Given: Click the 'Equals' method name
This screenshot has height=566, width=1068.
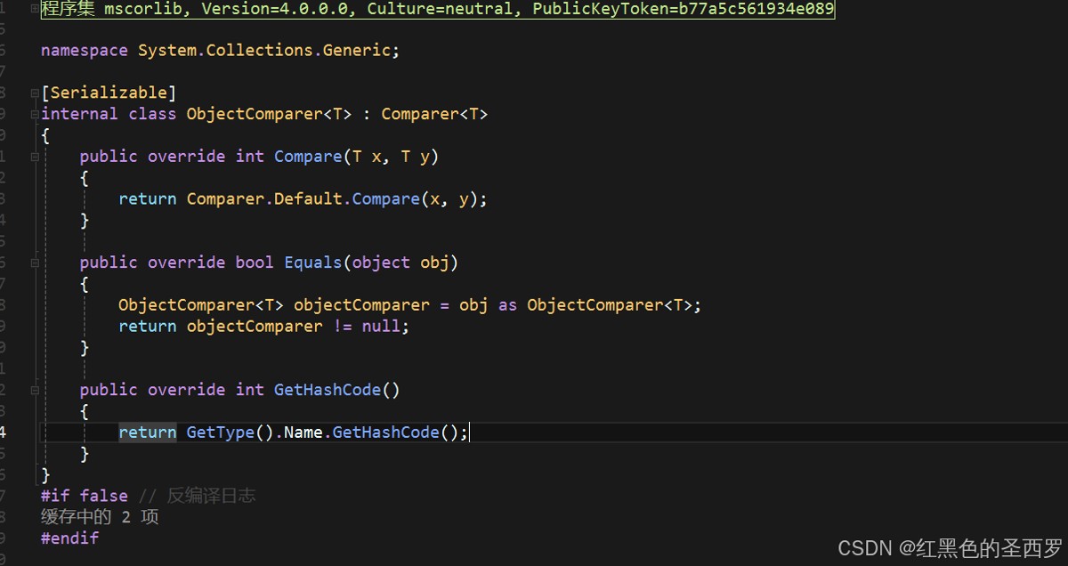Looking at the screenshot, I should point(312,263).
